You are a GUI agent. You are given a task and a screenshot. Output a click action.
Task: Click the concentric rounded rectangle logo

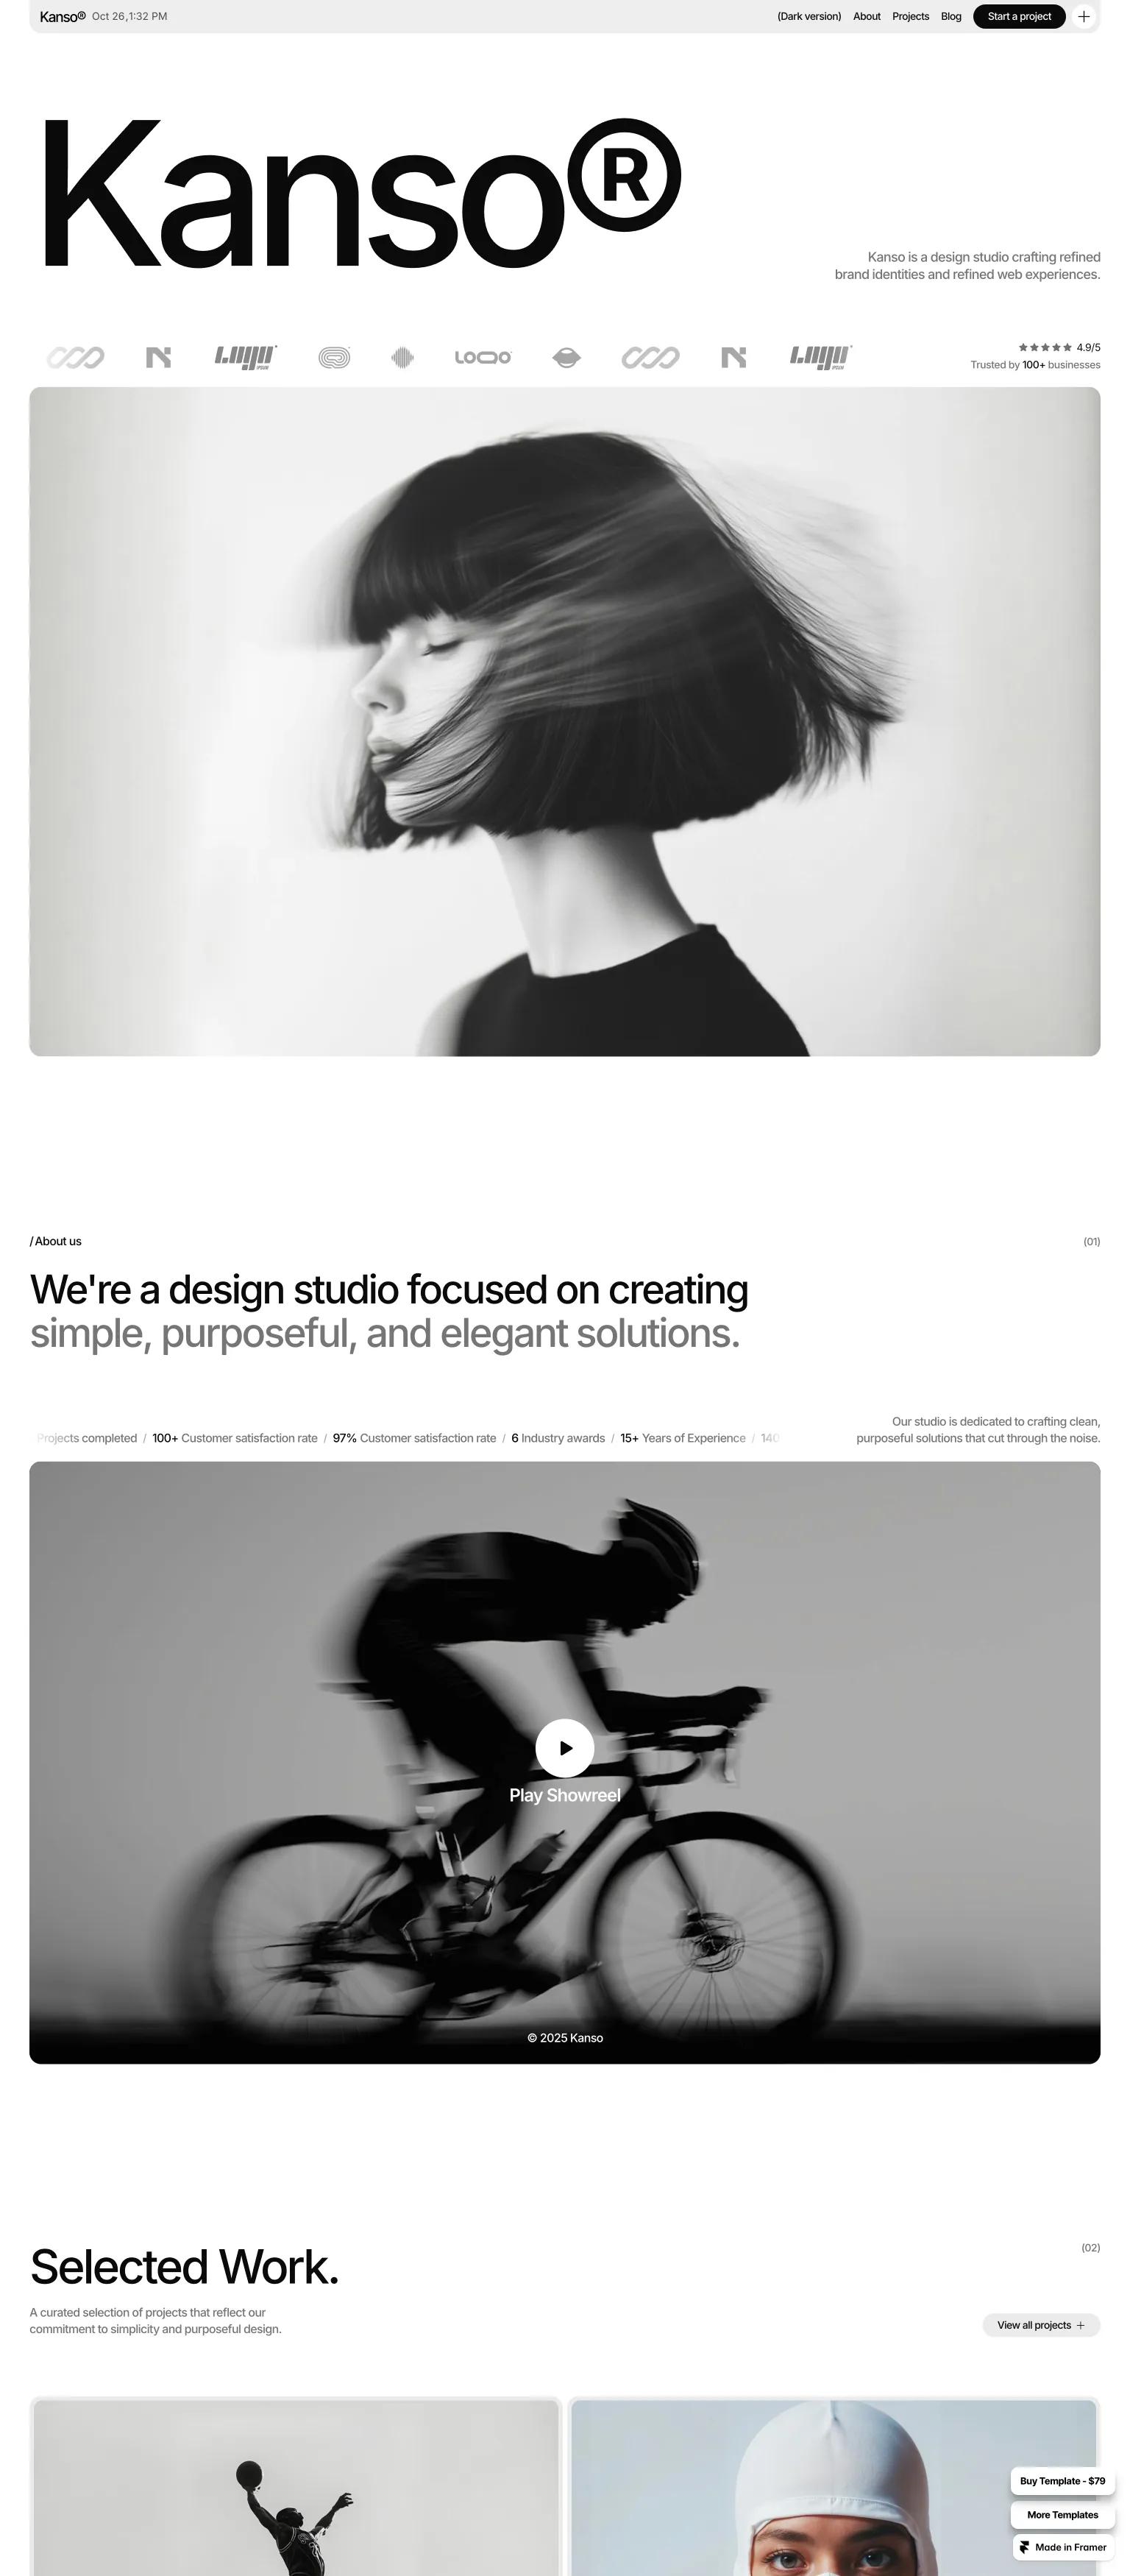pos(334,357)
